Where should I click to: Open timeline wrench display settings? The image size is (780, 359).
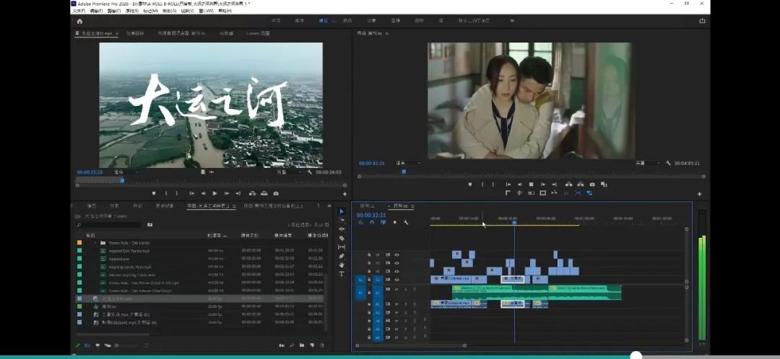pyautogui.click(x=406, y=222)
